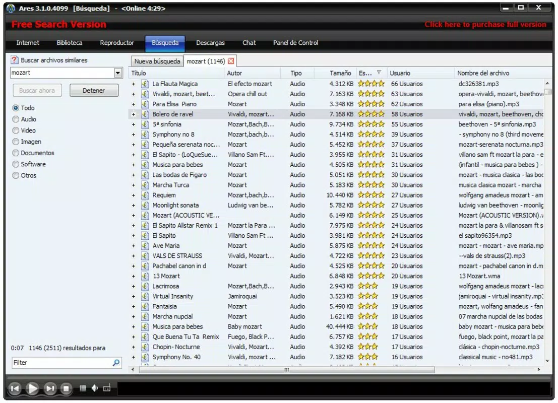Click the magnifier icon in Filter box

click(x=116, y=363)
